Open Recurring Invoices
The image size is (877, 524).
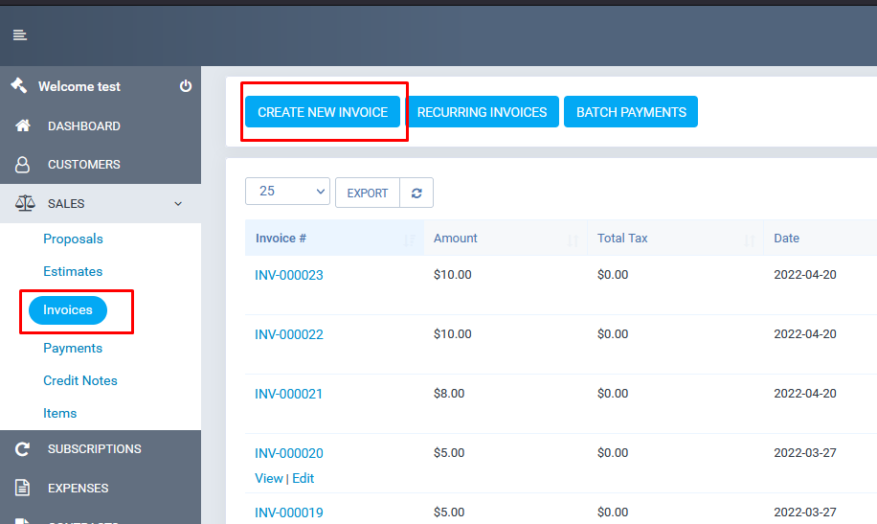(x=482, y=112)
